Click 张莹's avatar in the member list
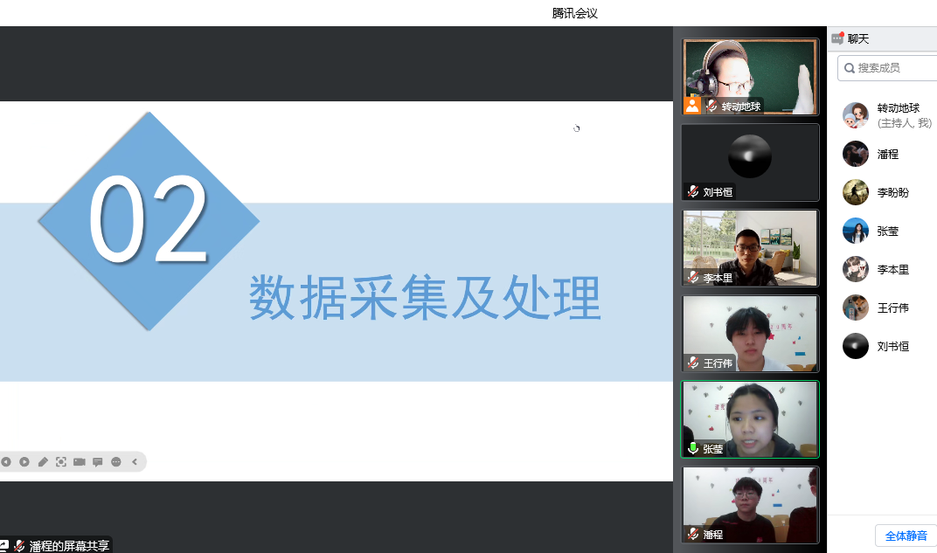 coord(855,231)
